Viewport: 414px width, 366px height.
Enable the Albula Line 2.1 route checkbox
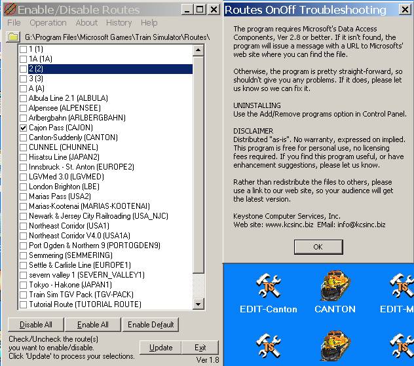tap(23, 98)
